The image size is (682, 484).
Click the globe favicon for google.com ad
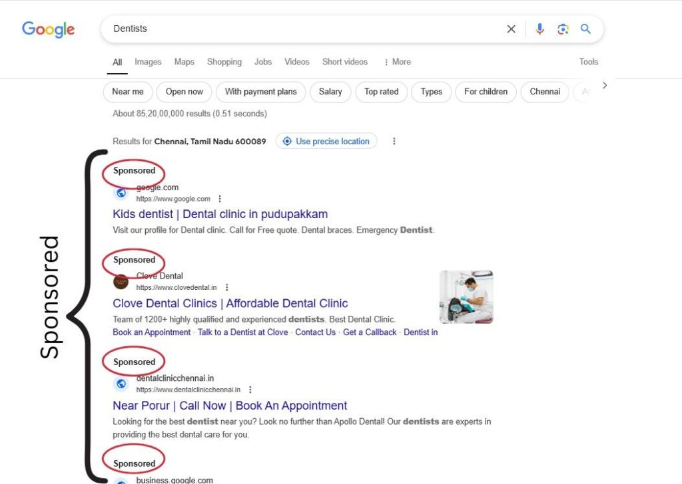[121, 193]
